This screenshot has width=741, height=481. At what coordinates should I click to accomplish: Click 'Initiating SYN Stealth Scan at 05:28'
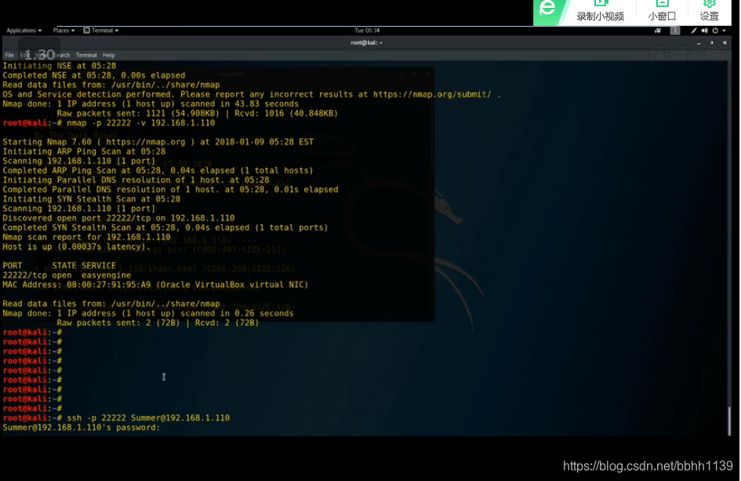pos(91,199)
